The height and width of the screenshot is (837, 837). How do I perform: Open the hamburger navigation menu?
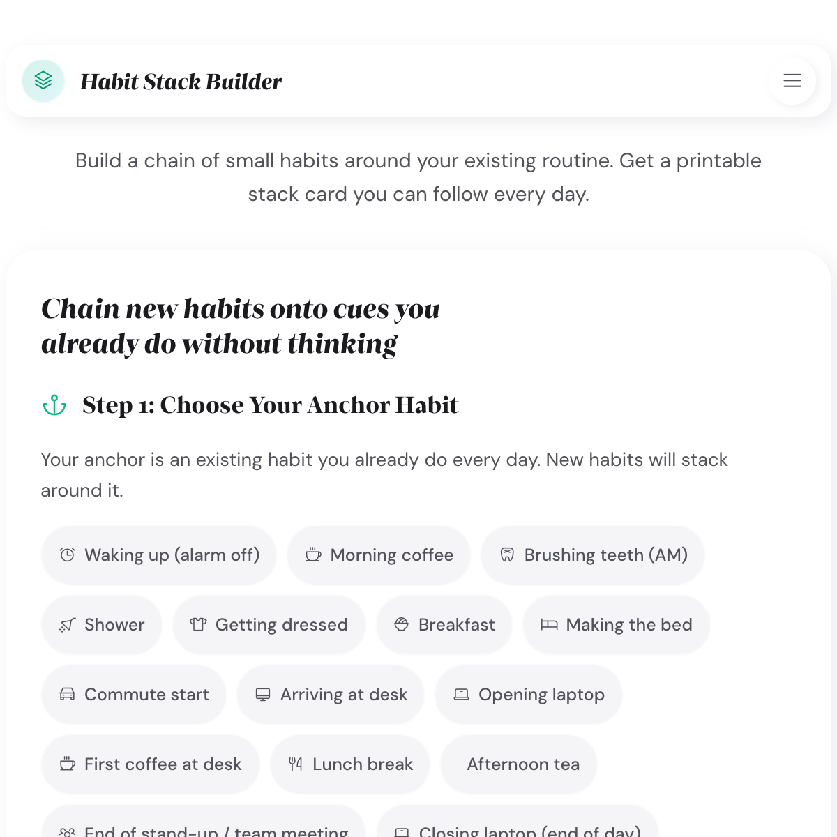(792, 81)
